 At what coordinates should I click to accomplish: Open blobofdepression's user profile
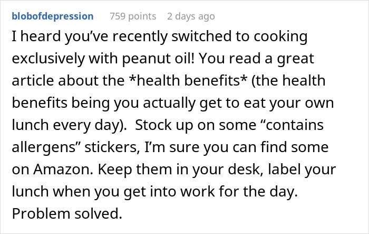(x=52, y=16)
